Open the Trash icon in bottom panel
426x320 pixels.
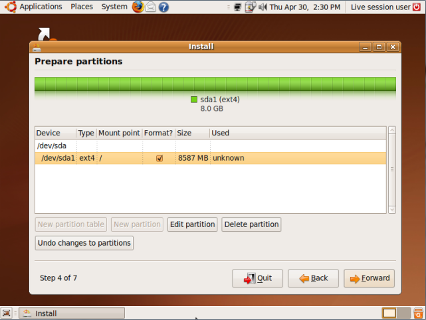(418, 313)
